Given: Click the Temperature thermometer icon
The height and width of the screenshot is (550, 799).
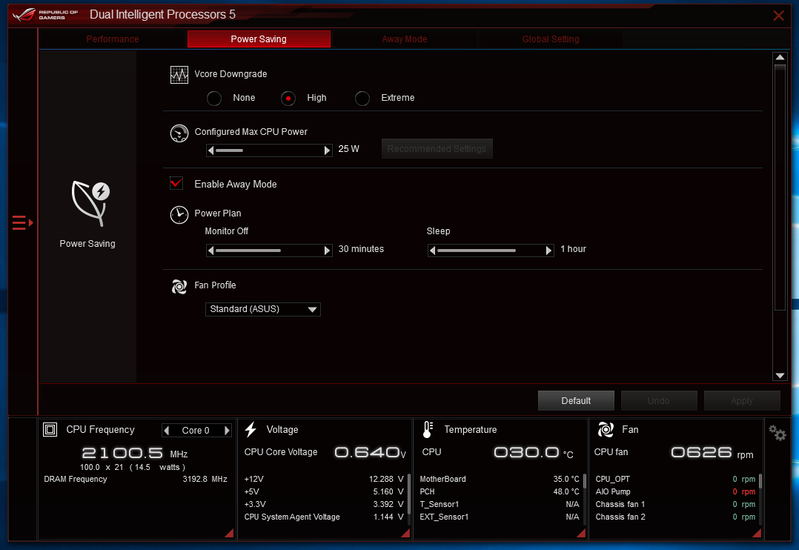Looking at the screenshot, I should (428, 430).
